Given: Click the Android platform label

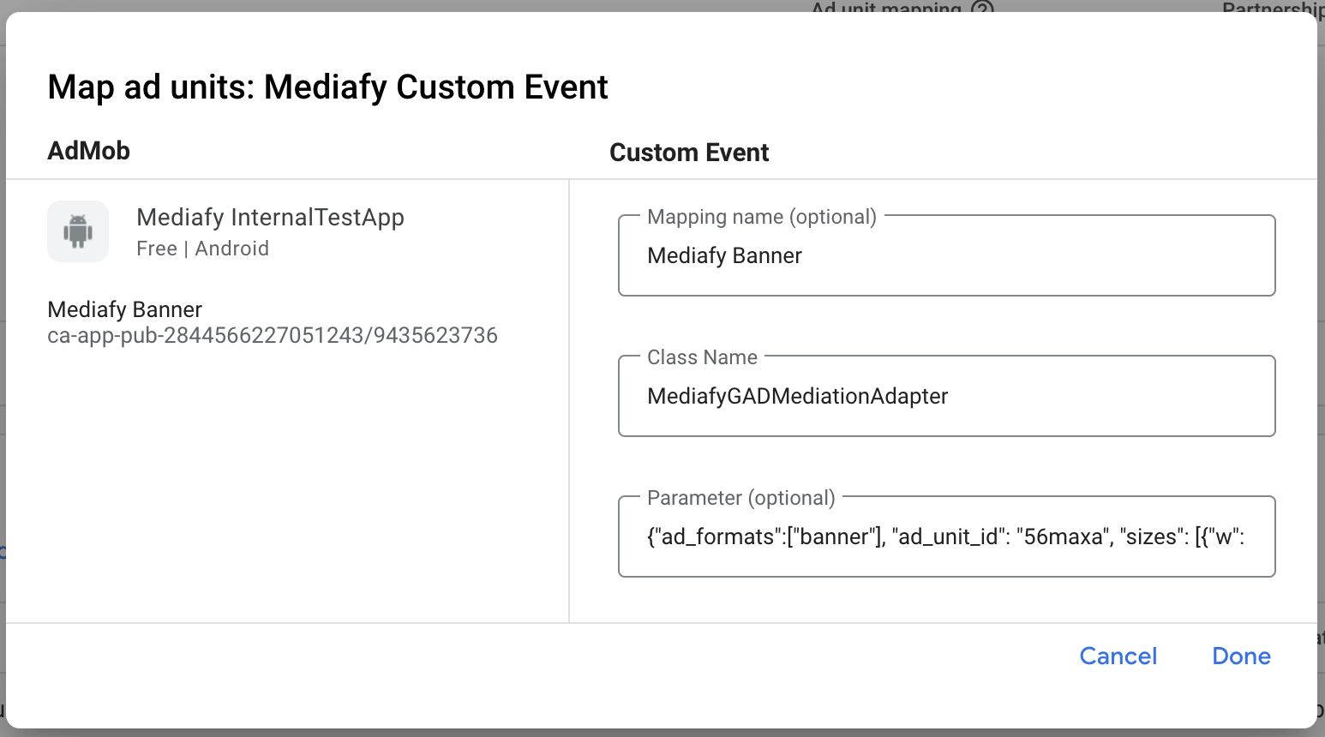Looking at the screenshot, I should click(x=231, y=249).
